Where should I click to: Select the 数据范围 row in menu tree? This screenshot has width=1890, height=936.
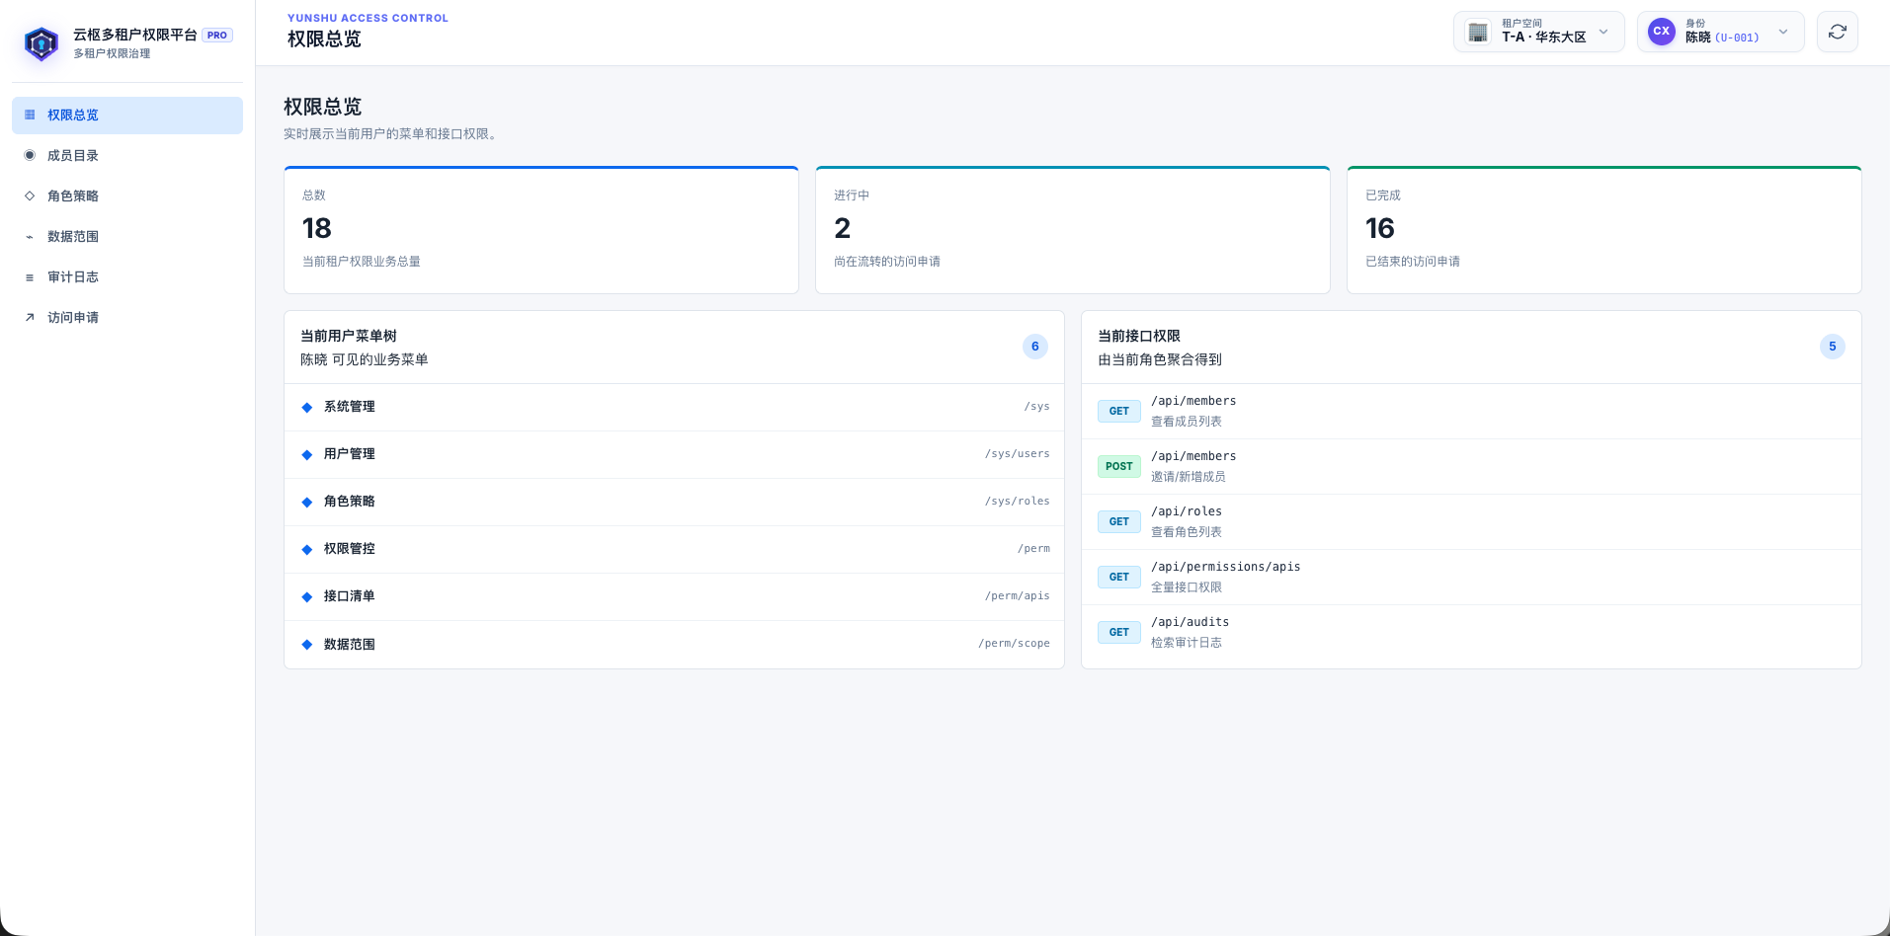[x=675, y=644]
